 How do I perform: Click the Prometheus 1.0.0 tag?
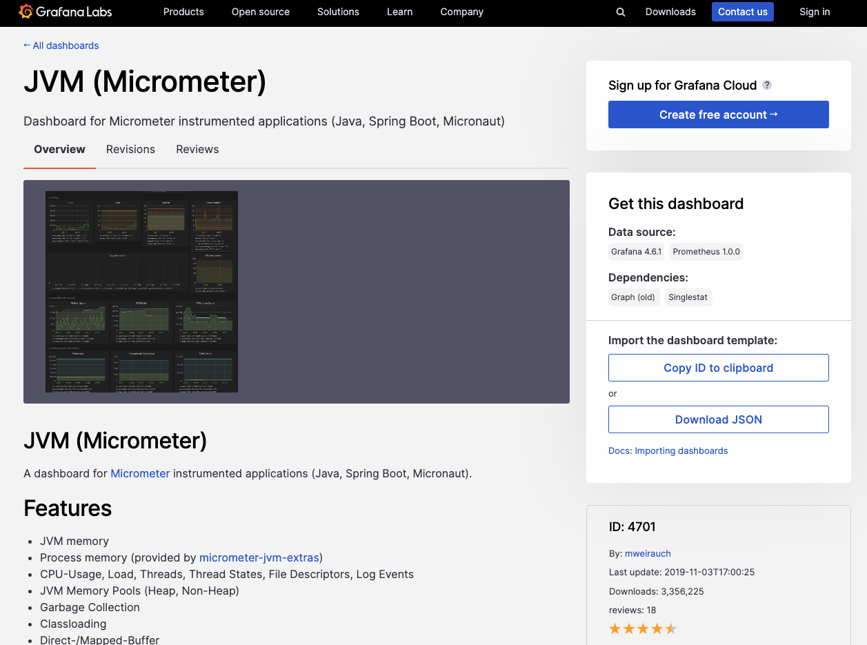tap(706, 252)
